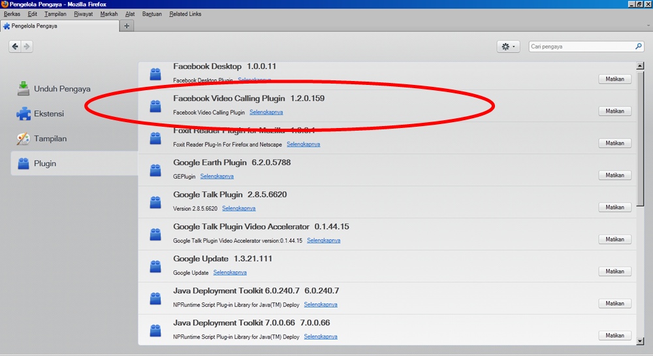Open Unduh Pengaya sidebar category
Viewport: 653px width, 356px height.
coord(74,89)
